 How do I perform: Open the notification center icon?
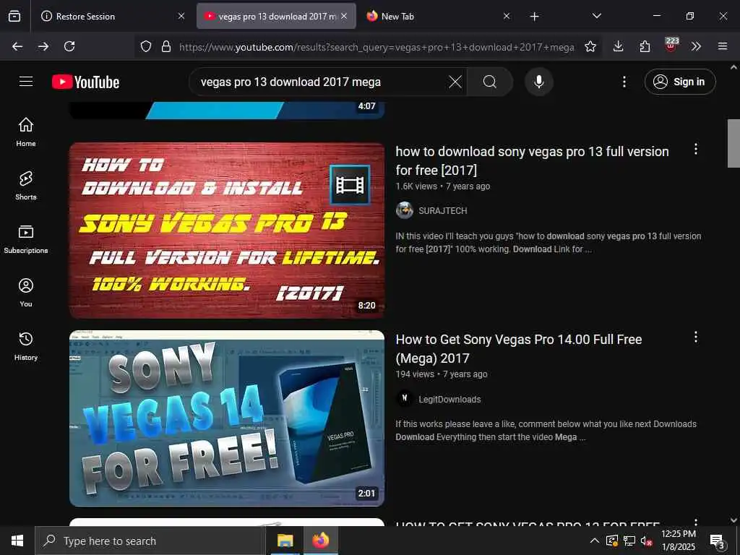[x=718, y=541]
